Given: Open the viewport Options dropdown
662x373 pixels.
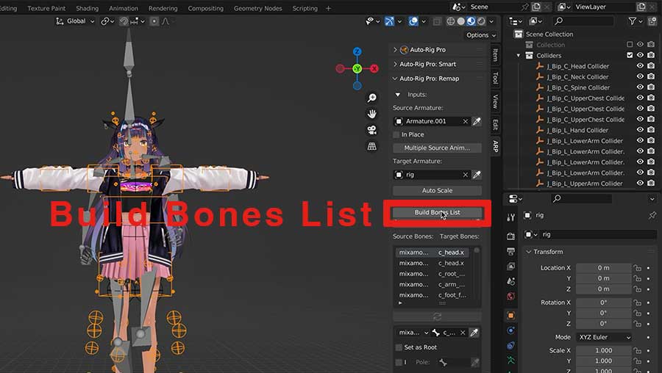Looking at the screenshot, I should click(481, 35).
